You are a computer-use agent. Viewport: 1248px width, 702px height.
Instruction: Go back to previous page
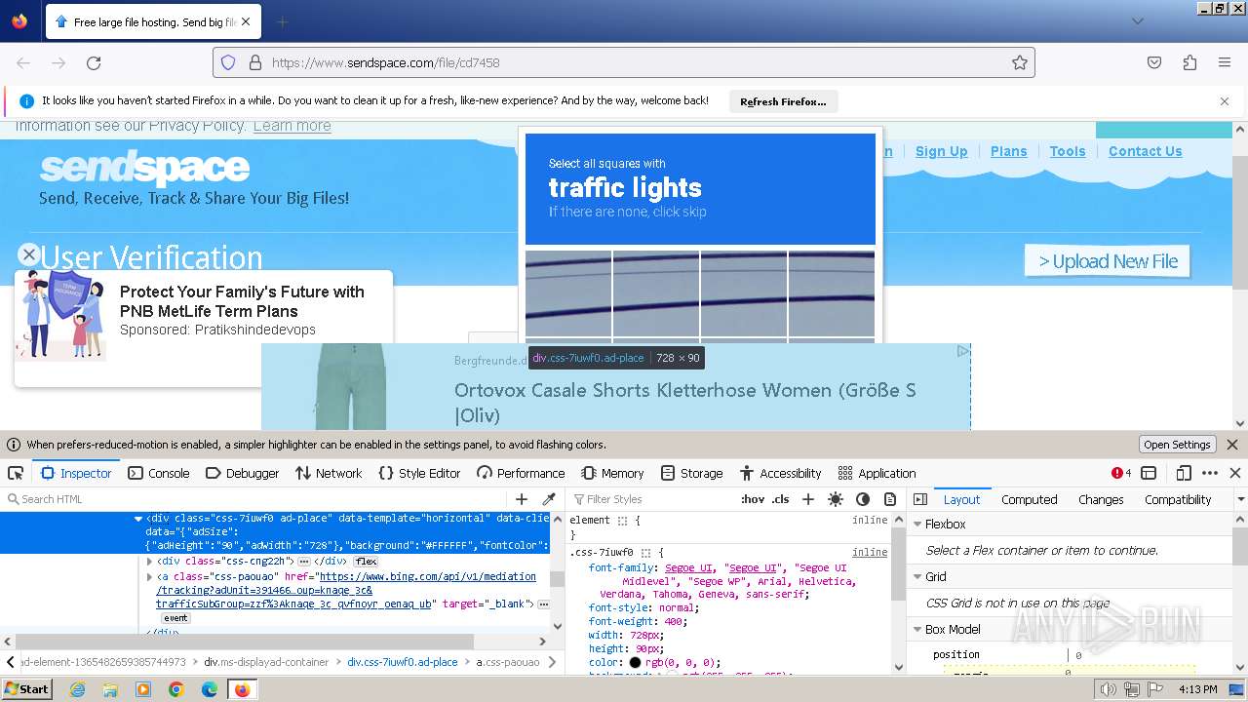pos(23,62)
